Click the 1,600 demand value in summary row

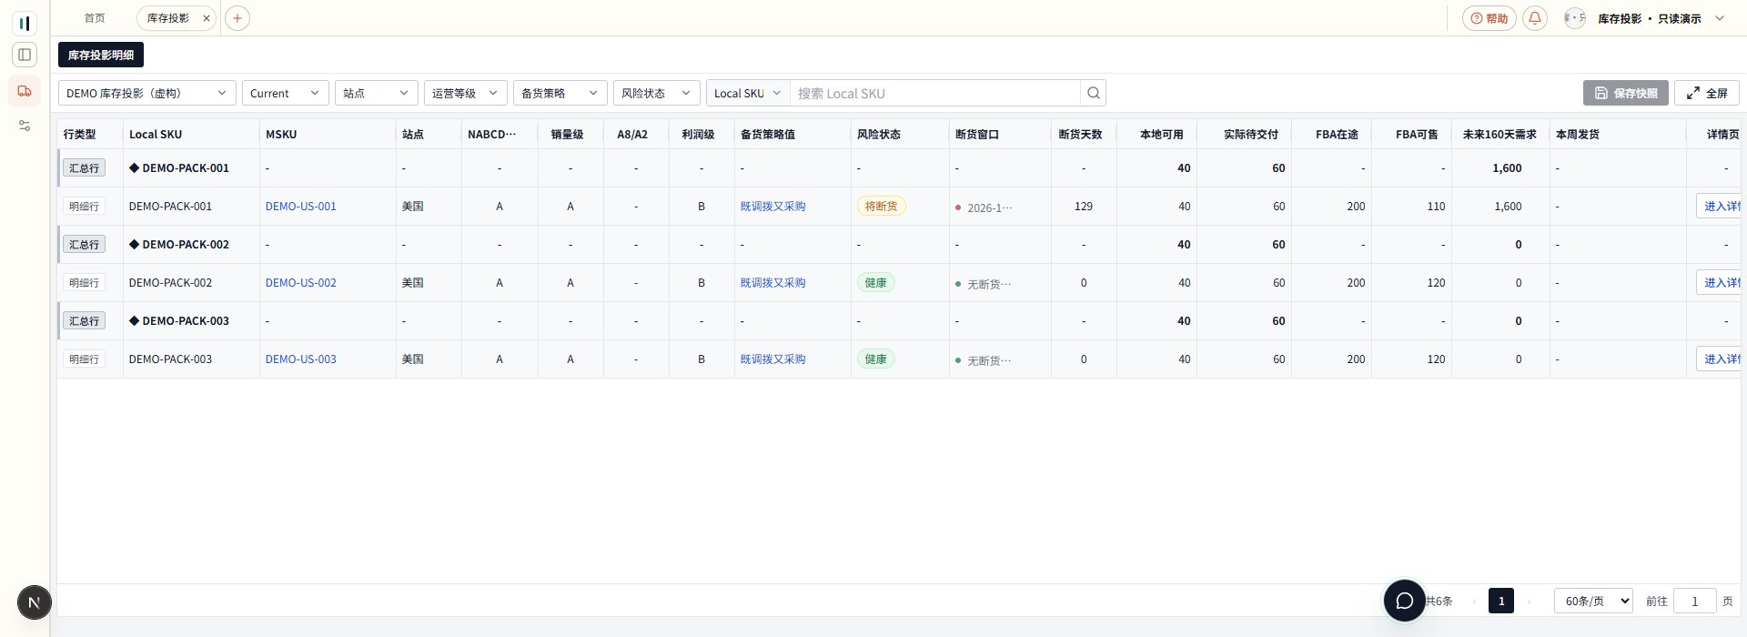pyautogui.click(x=1507, y=168)
